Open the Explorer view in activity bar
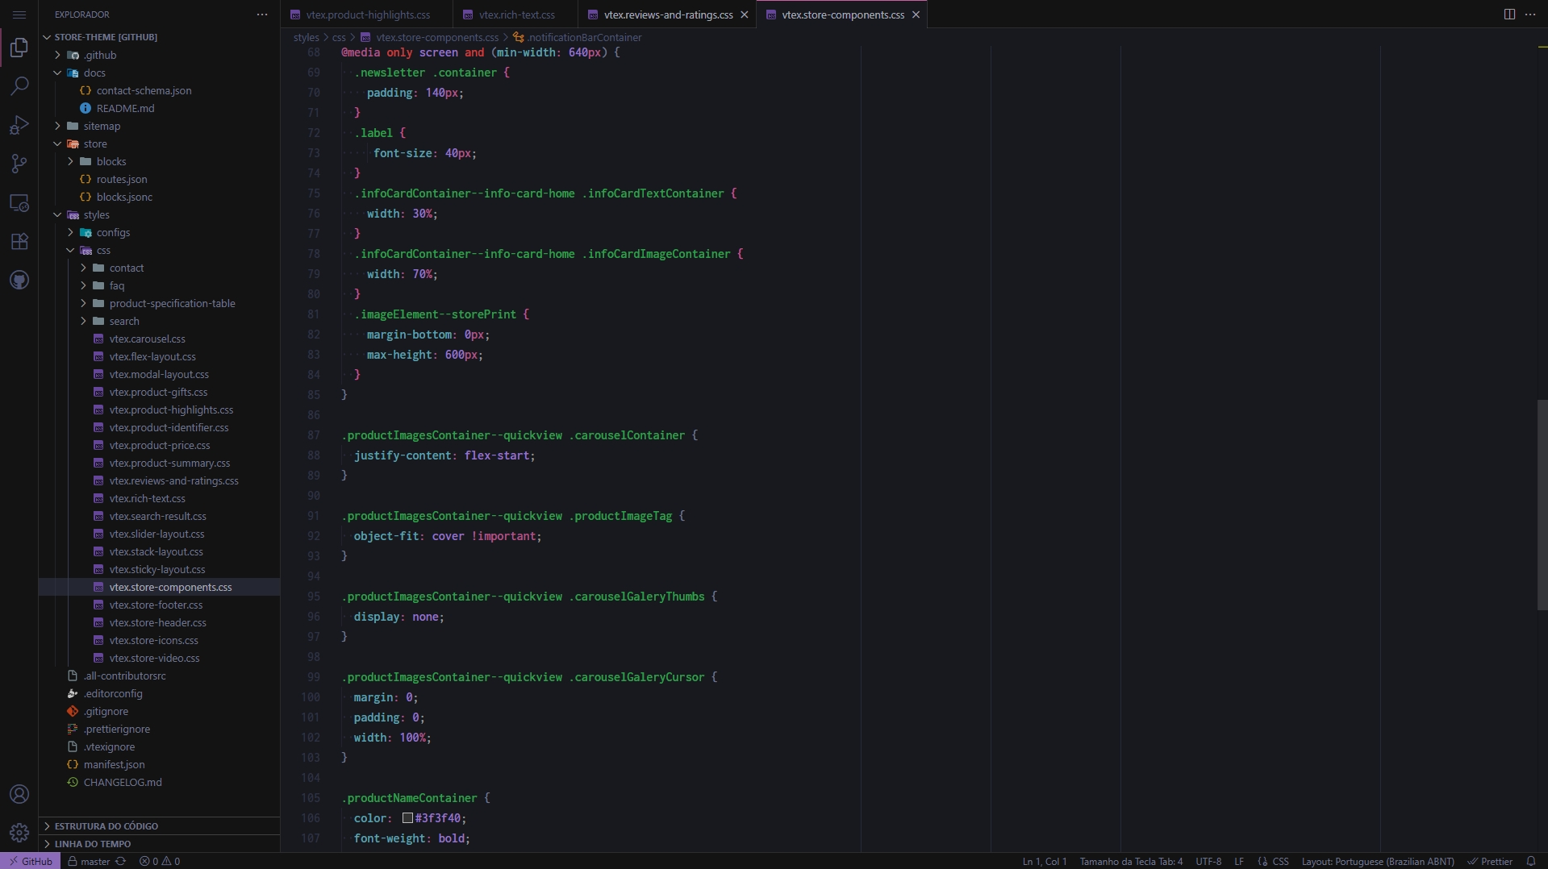 point(19,48)
